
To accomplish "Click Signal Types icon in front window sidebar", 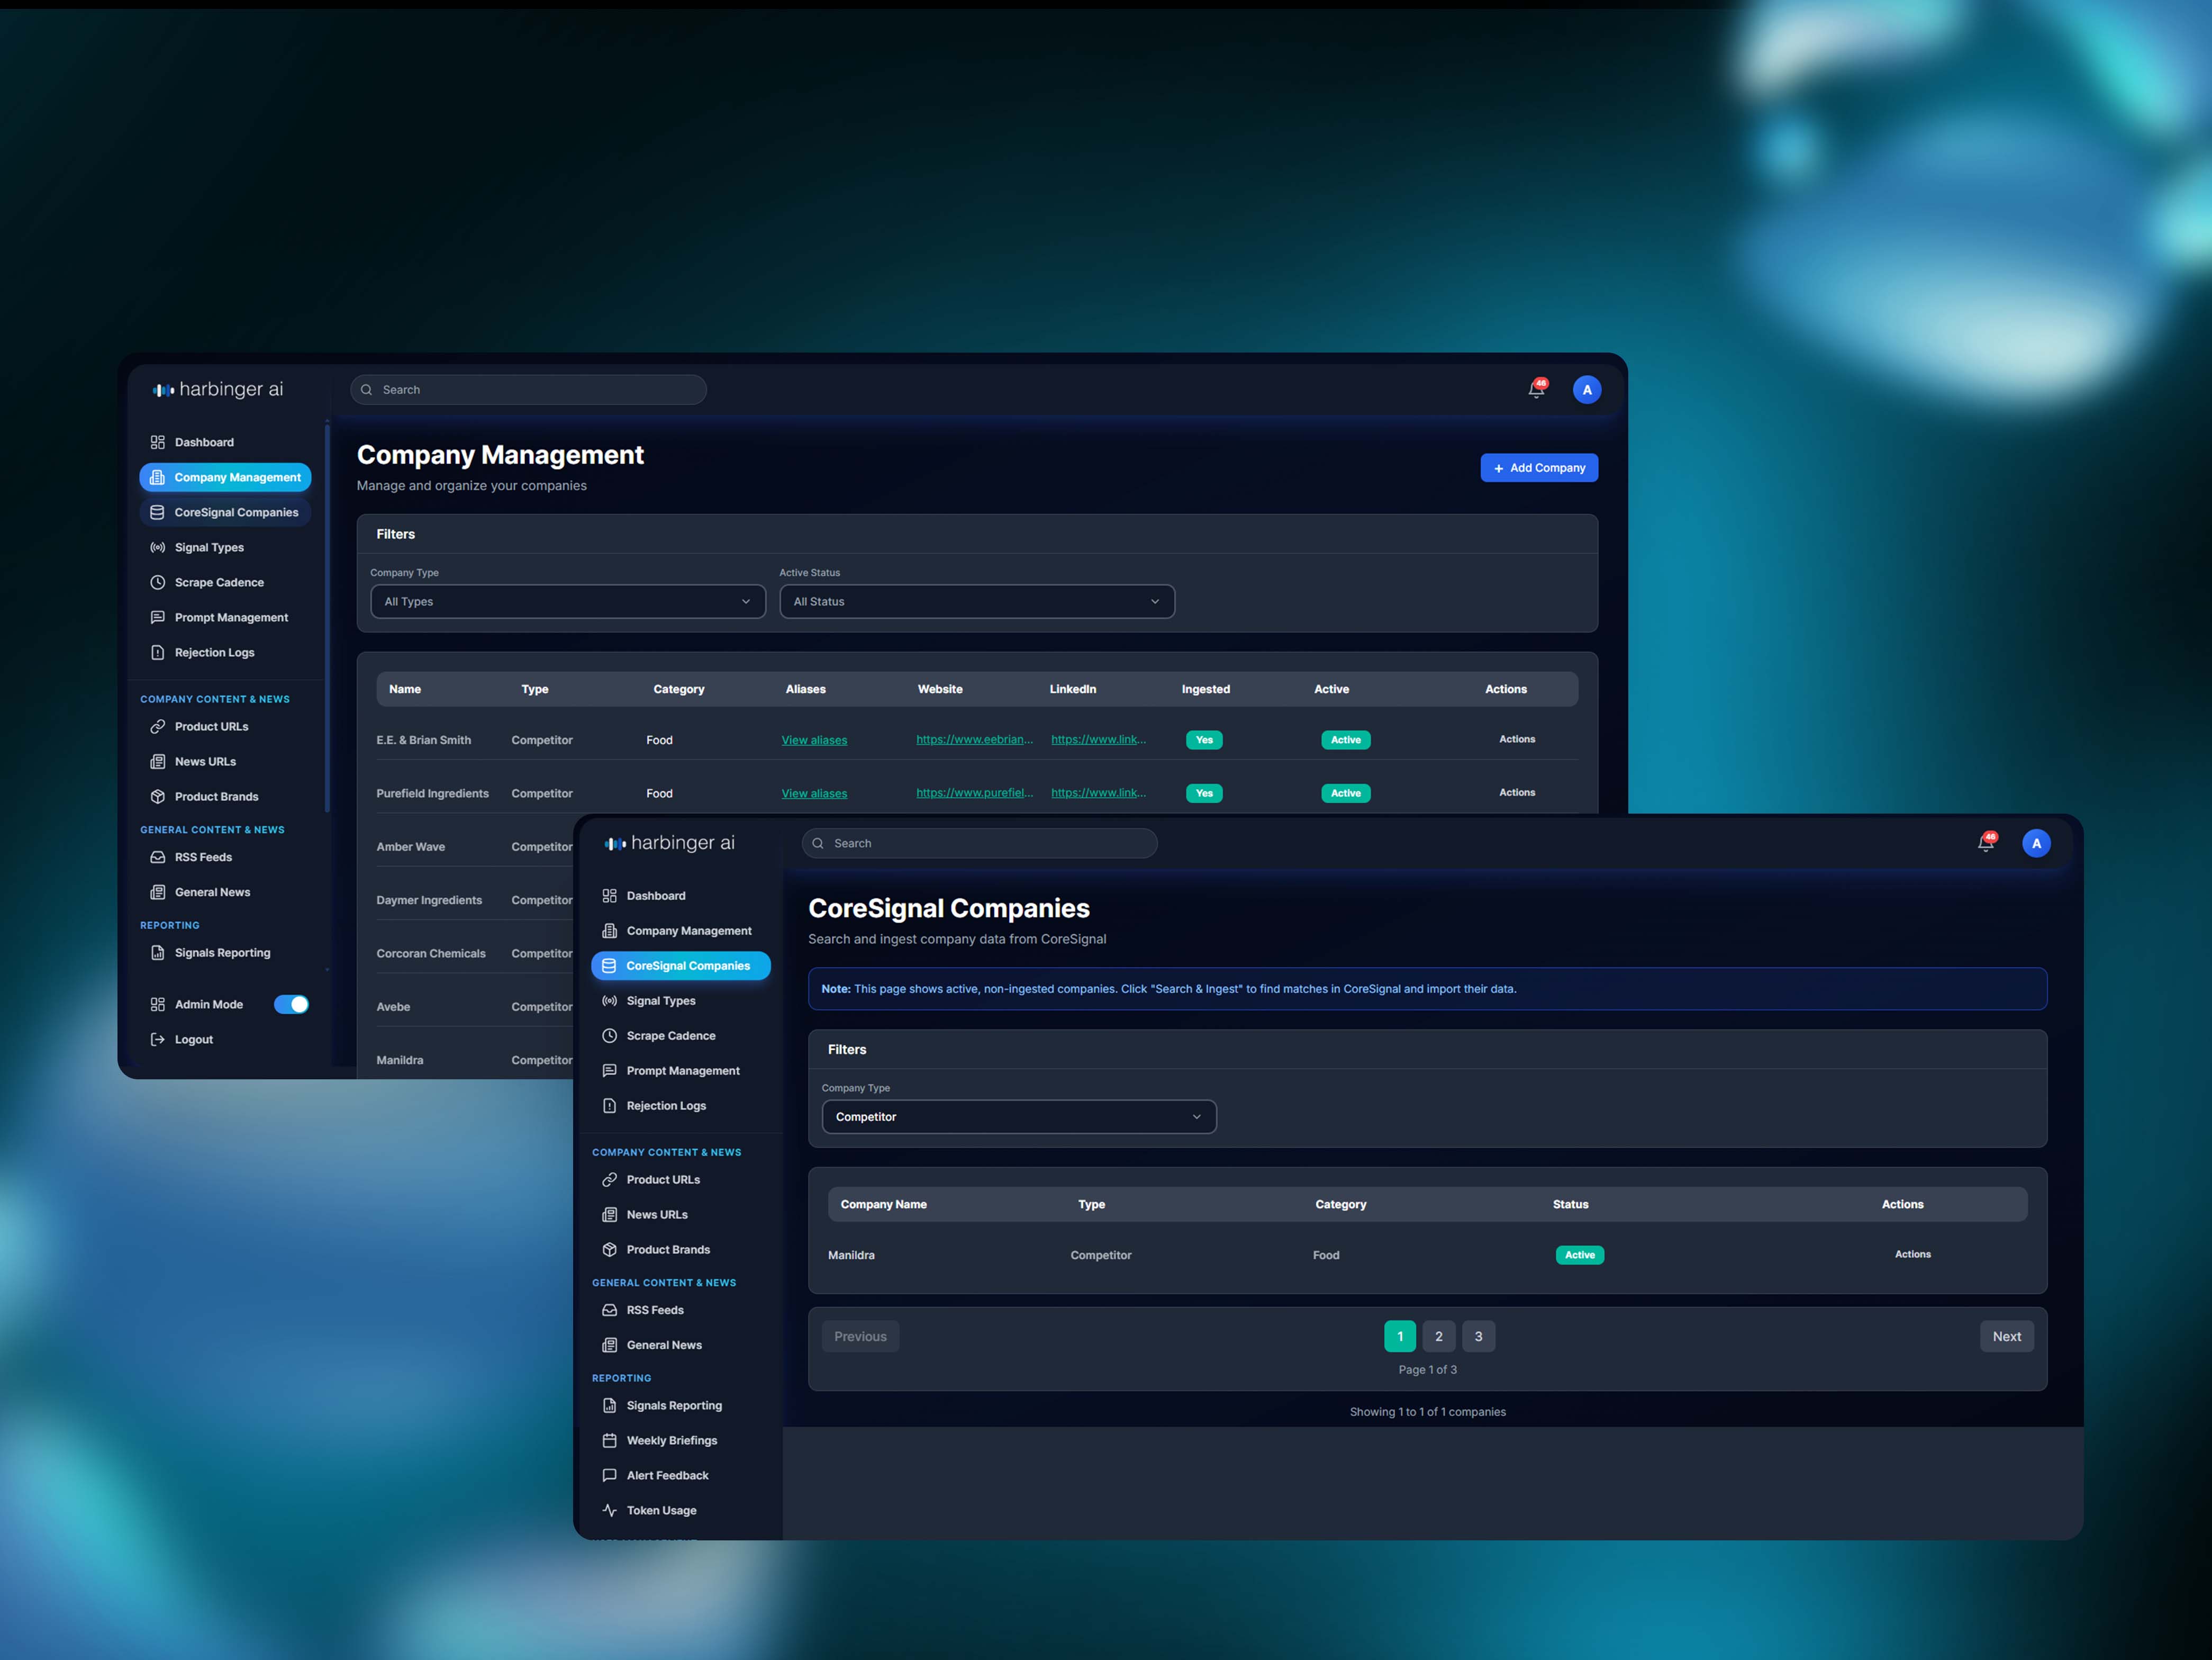I will 609,1000.
